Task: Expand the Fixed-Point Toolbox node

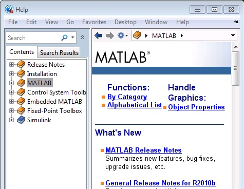Action: (11, 111)
